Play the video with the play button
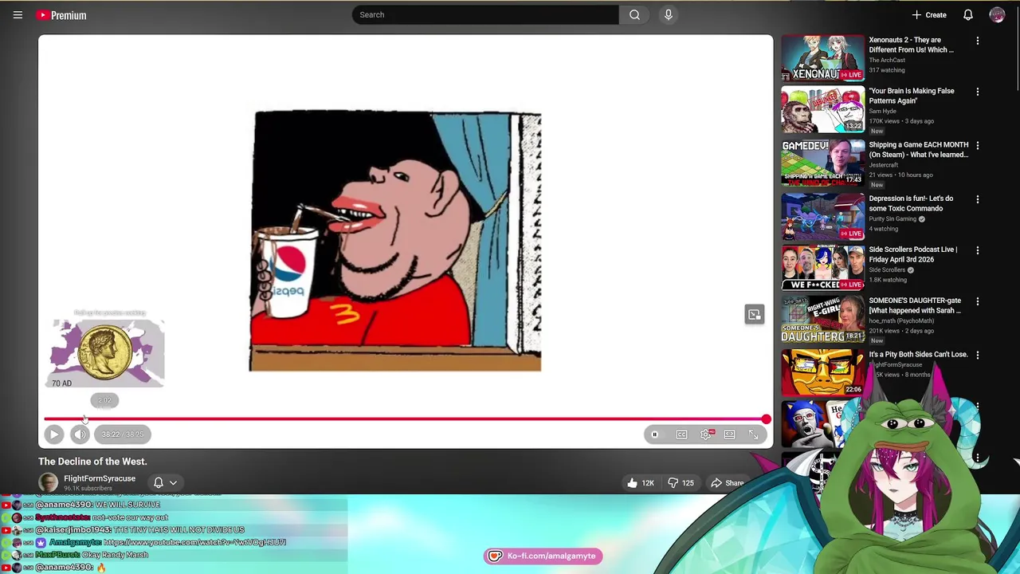Screen dimensions: 1020x574 [53, 434]
